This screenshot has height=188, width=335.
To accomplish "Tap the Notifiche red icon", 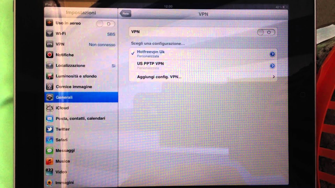I will point(49,55).
